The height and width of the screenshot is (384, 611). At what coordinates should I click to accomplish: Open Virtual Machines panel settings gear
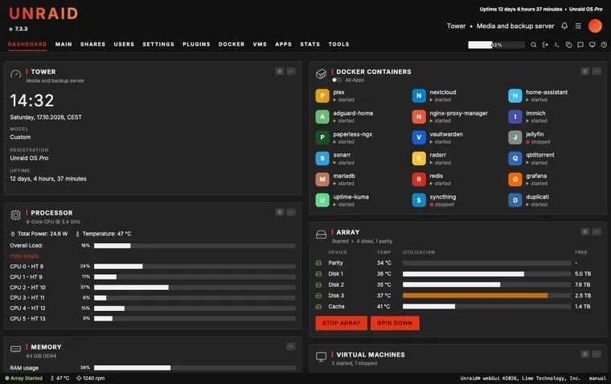(585, 354)
